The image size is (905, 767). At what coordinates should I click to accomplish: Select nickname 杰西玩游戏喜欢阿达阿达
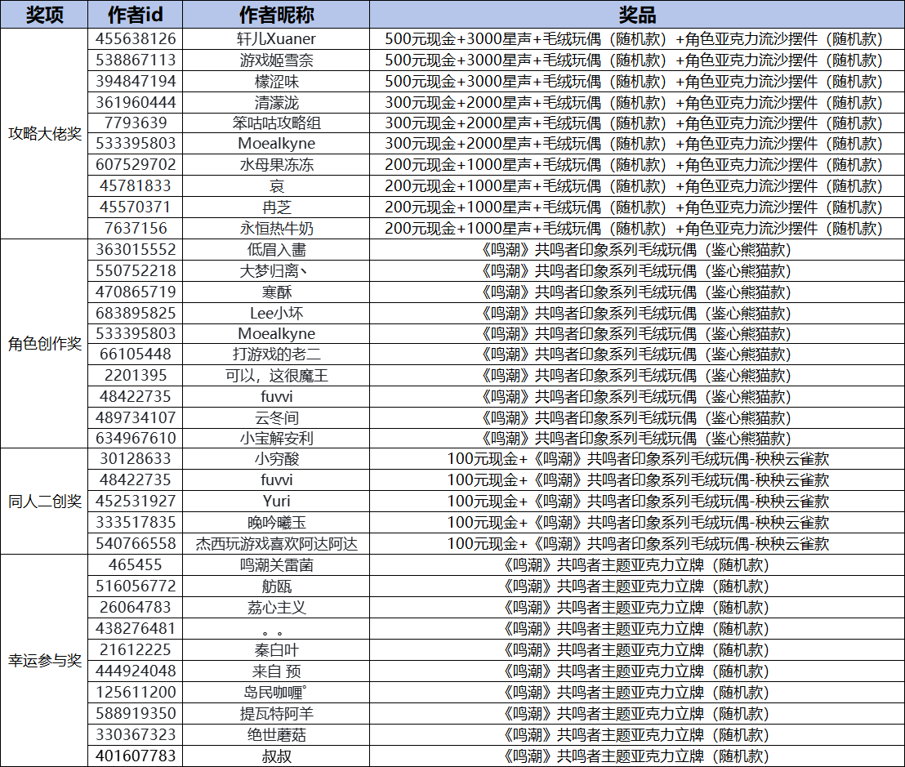276,544
